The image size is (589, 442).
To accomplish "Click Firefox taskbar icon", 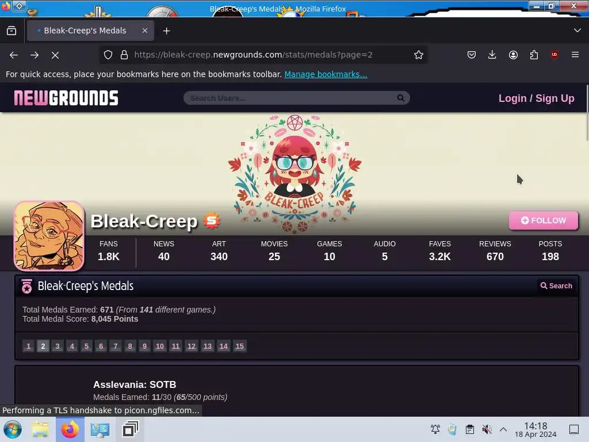I will click(x=70, y=429).
